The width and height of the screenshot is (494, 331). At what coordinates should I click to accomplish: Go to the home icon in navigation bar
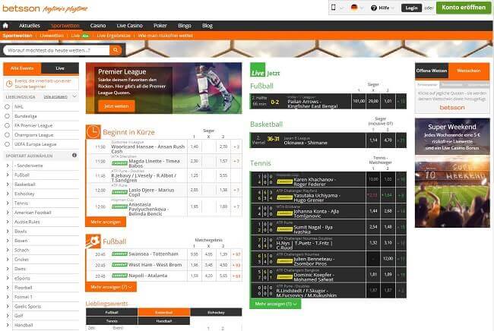(x=5, y=26)
